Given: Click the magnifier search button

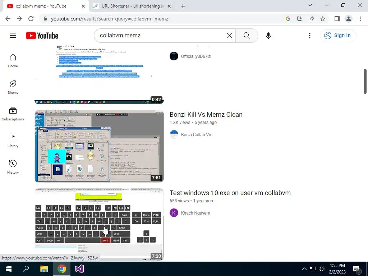Looking at the screenshot, I should 247,36.
